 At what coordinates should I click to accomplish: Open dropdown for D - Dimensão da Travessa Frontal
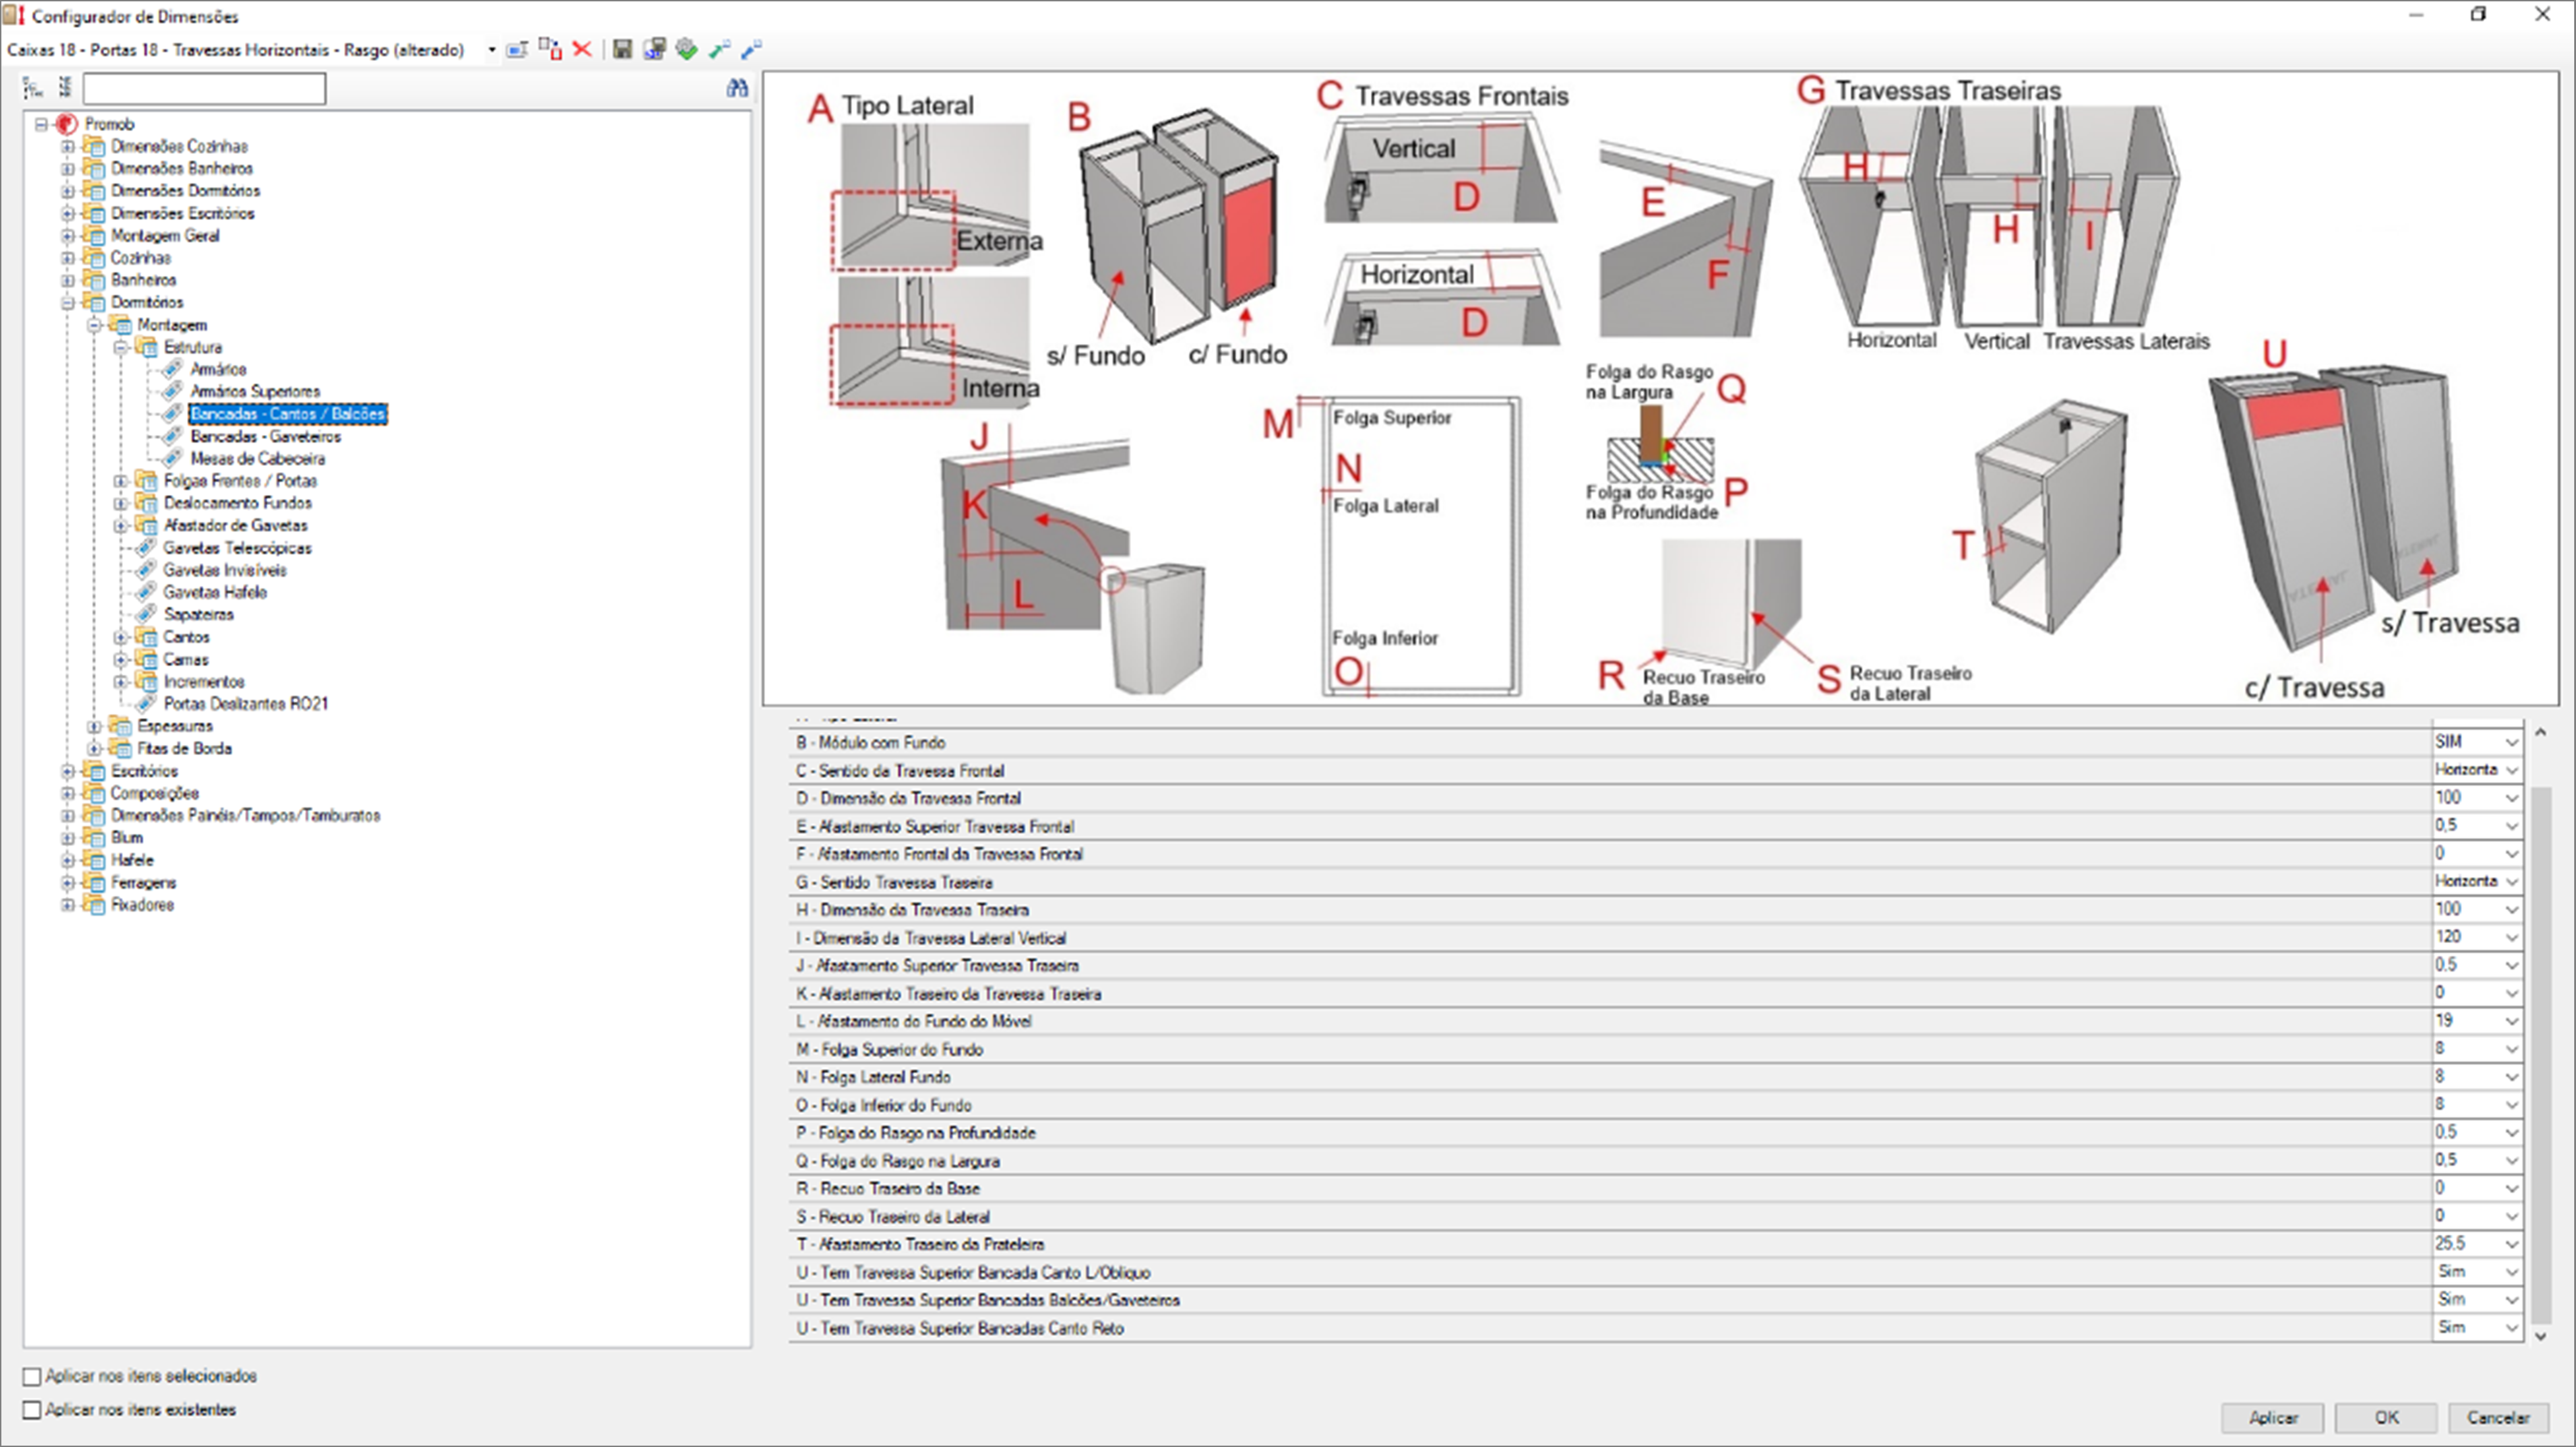[2511, 798]
